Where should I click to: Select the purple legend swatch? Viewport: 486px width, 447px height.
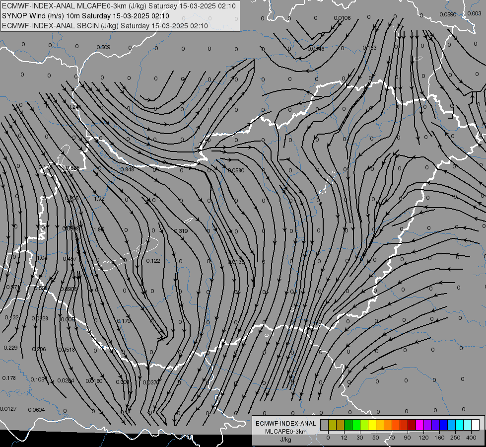coord(428,425)
